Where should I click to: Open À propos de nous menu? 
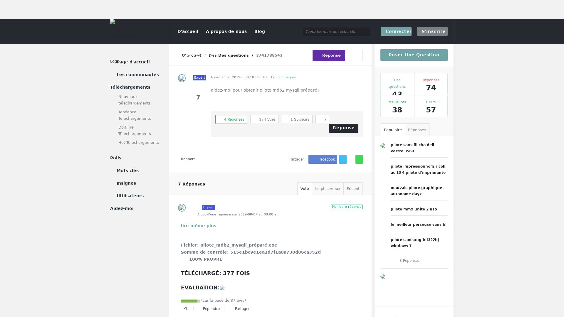point(226,31)
